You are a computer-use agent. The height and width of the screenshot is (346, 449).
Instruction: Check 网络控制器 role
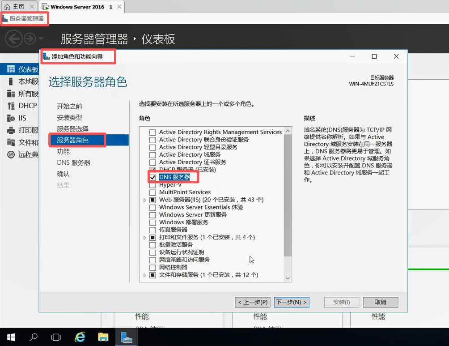pos(152,268)
